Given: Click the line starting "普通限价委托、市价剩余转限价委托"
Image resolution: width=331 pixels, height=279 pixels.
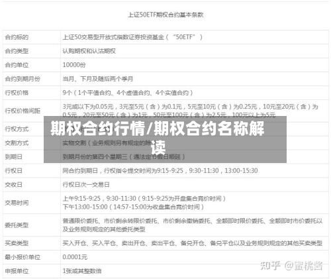Looking at the screenshot, I should [x=193, y=221].
